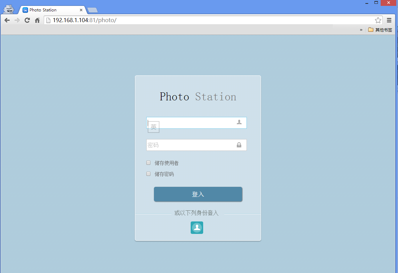This screenshot has width=398, height=273.
Task: Click the browser forward arrow
Action: pos(17,20)
